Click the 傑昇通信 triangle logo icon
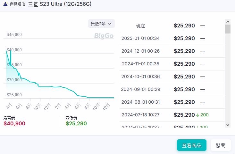The image size is (235, 154). click(5, 4)
